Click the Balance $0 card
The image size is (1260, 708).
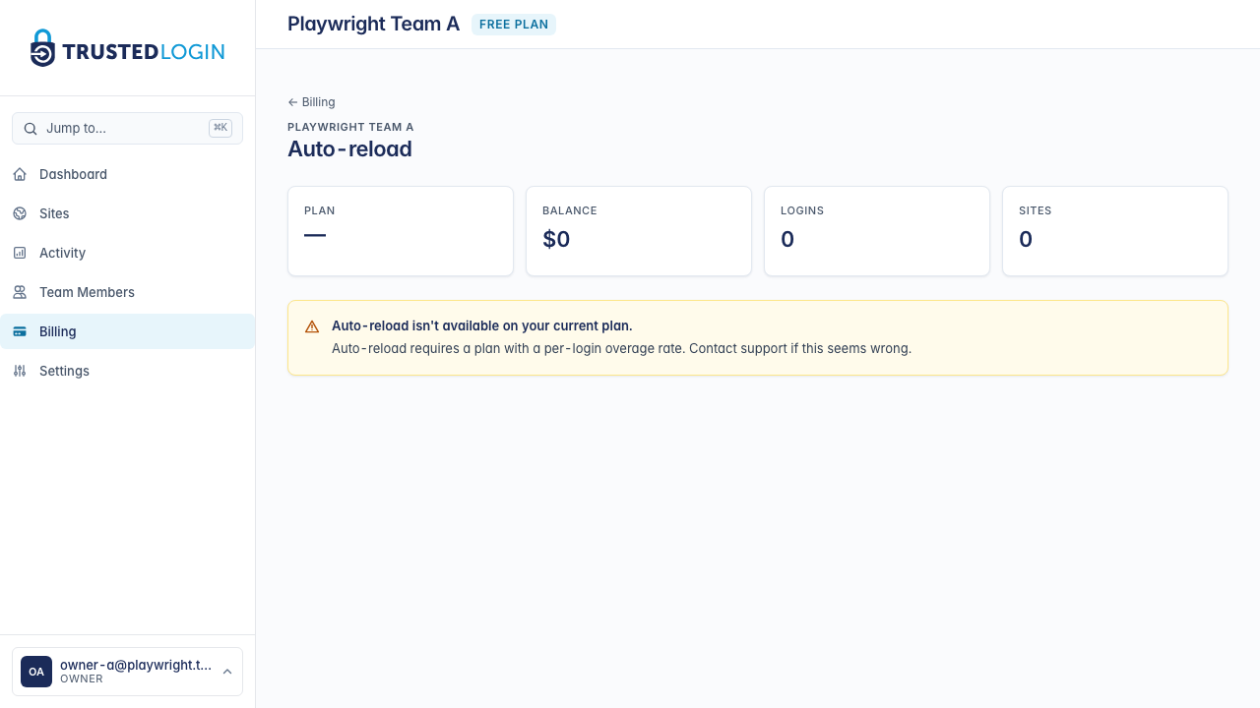(x=639, y=231)
